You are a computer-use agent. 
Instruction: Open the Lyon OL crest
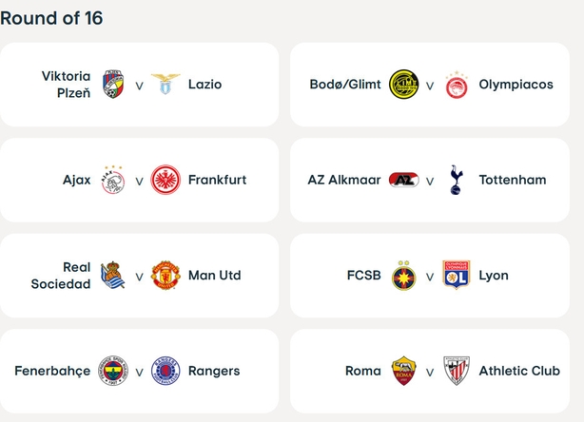457,275
